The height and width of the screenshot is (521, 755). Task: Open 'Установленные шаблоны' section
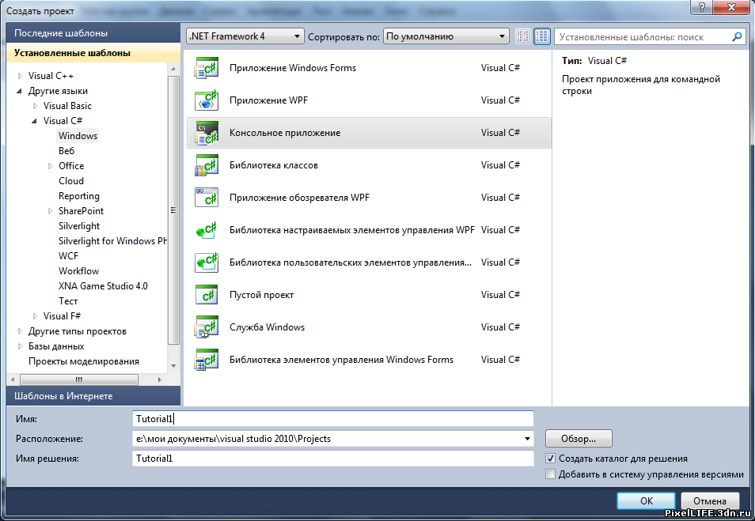pyautogui.click(x=93, y=53)
